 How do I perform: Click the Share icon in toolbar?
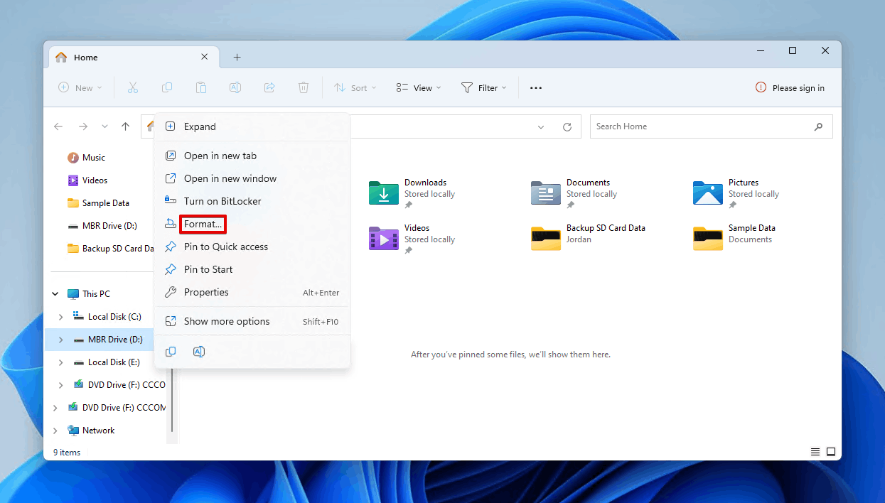pyautogui.click(x=269, y=87)
